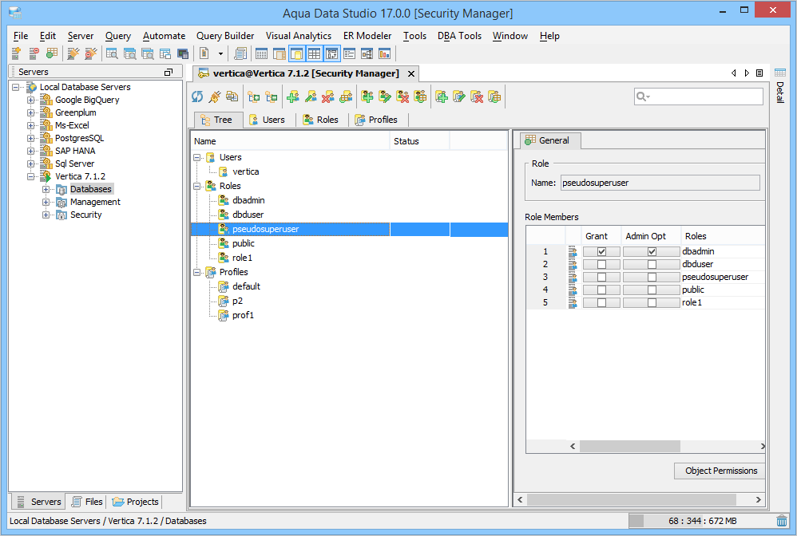
Task: Switch to the Profiles tab
Action: click(377, 120)
